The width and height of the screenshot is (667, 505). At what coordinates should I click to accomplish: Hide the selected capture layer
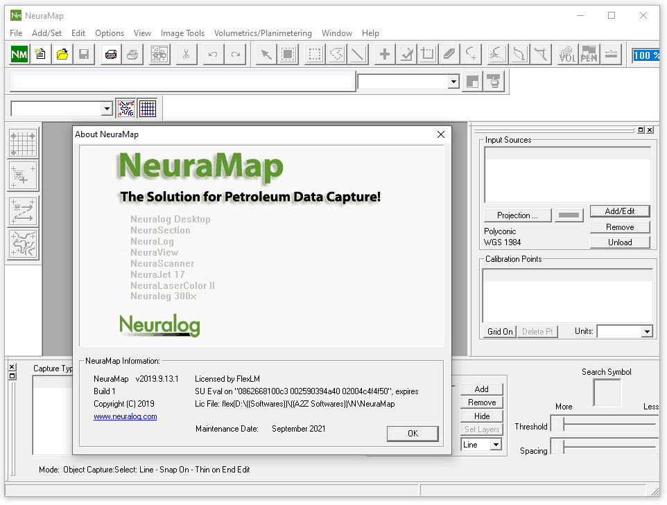pos(481,416)
